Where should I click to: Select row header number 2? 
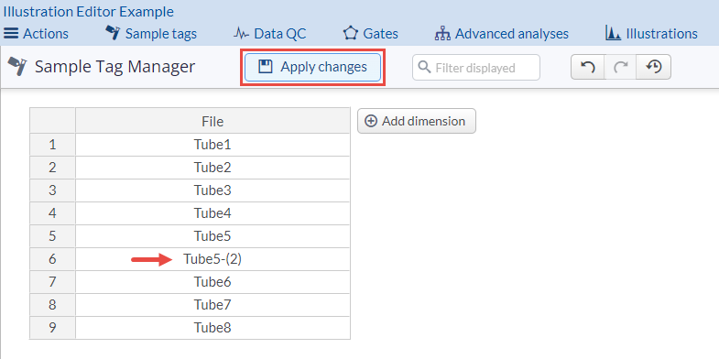53,168
